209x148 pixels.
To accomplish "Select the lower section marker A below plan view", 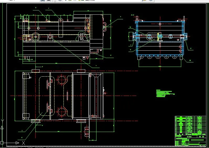I will [x=42, y=125].
